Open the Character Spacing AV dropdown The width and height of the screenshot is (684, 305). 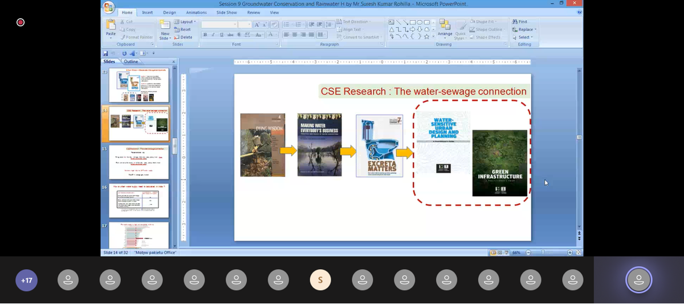[248, 35]
